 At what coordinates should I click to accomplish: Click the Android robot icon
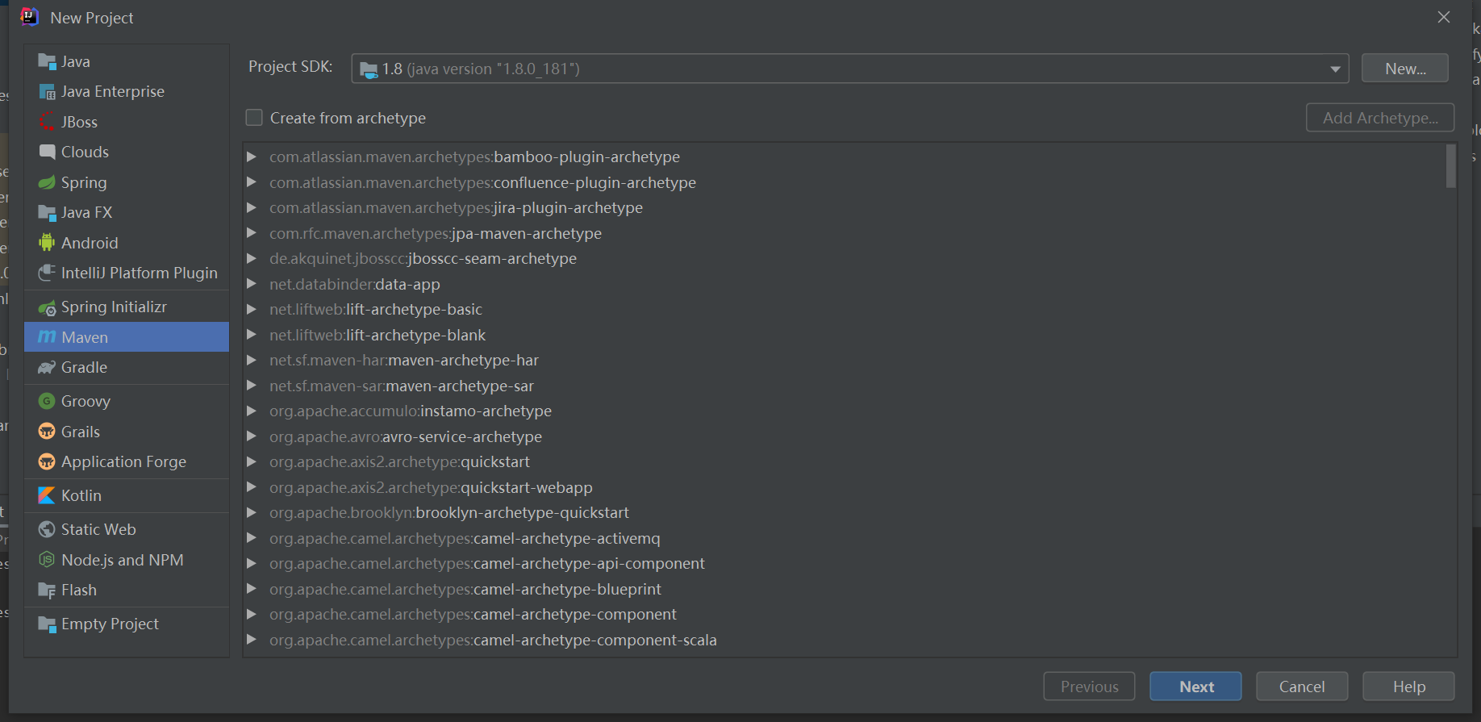point(47,243)
